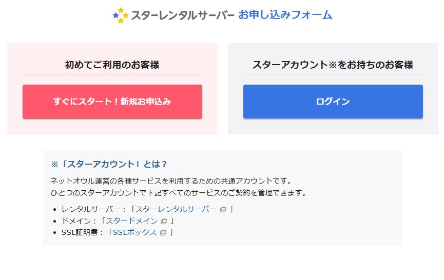Click the 初めてご利用のお客様 heading
The image size is (444, 280).
tap(112, 65)
